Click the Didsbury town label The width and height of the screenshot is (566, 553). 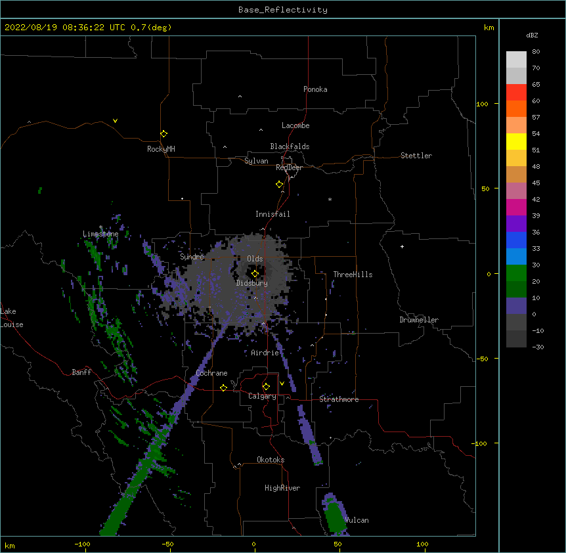(x=252, y=283)
